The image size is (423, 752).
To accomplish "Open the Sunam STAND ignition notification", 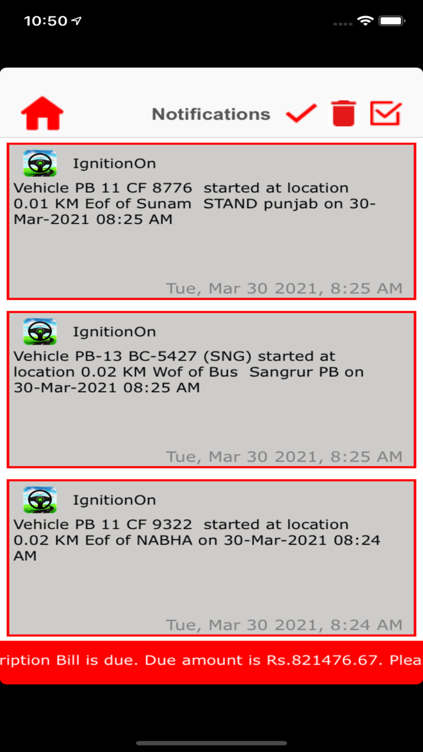I will [211, 221].
